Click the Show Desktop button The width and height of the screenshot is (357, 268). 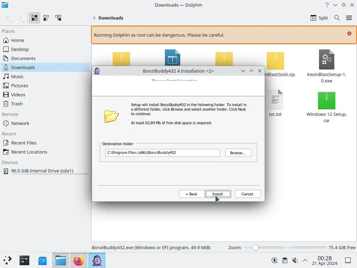tap(348, 260)
